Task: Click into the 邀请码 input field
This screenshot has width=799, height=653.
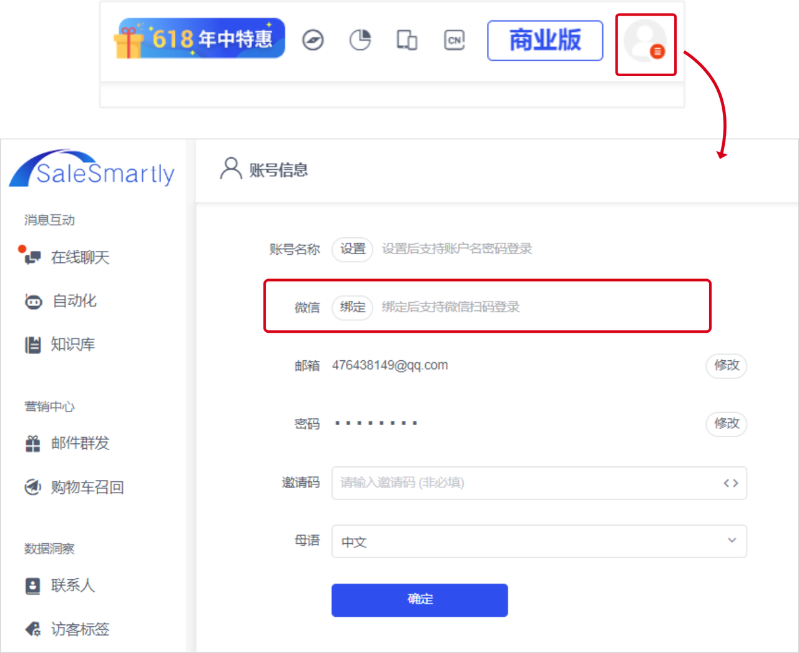Action: 524,483
